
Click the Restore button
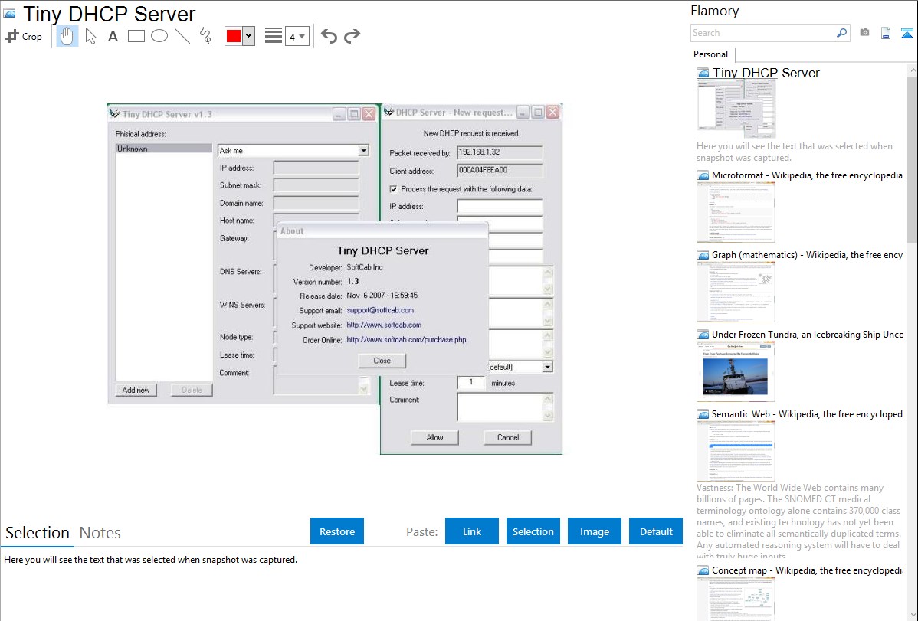(337, 531)
